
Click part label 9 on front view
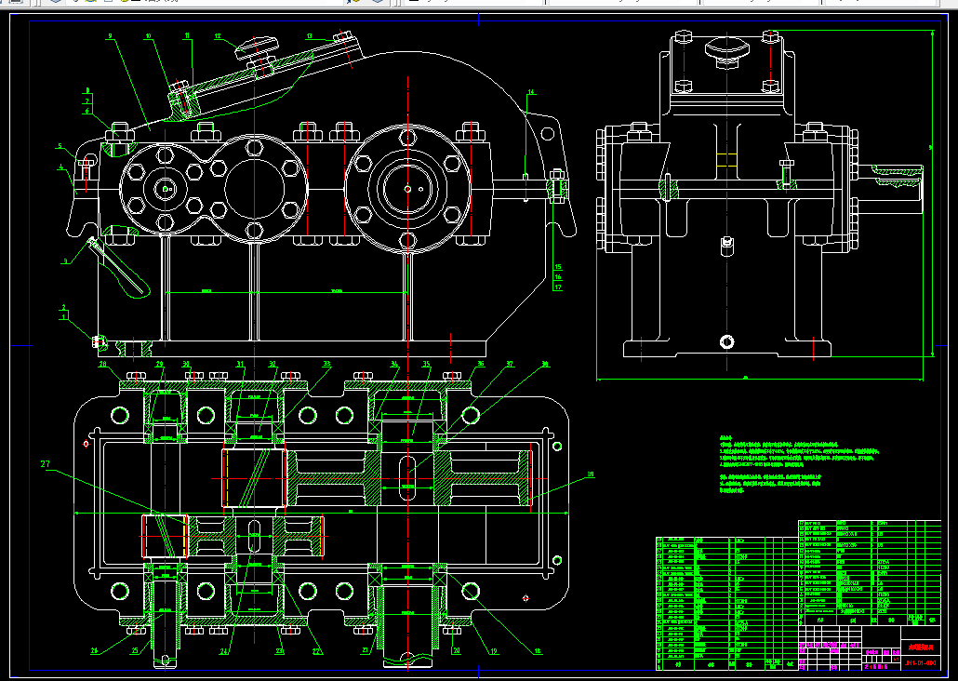pos(110,36)
